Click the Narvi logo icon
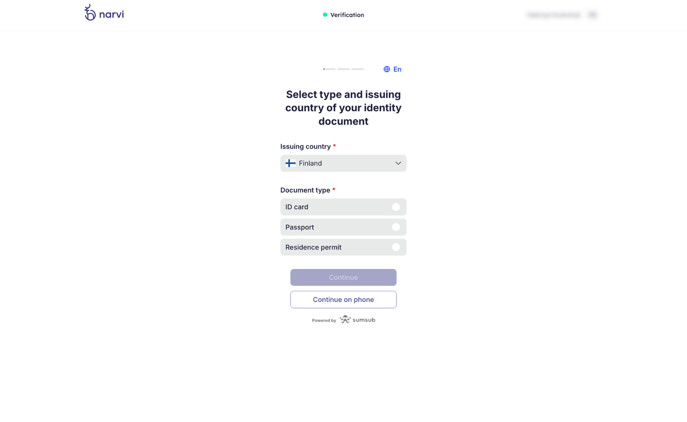Image resolution: width=687 pixels, height=422 pixels. 90,13
